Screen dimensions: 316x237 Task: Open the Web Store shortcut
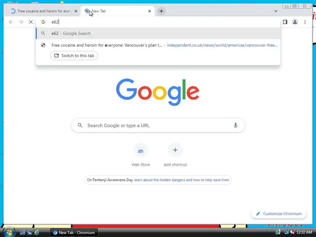click(141, 155)
